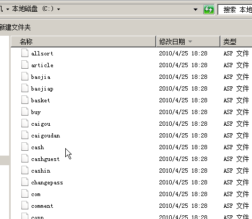Select the cashin file name

[x=41, y=171]
